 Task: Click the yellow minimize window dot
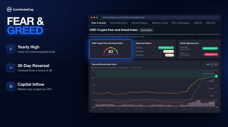click(94, 17)
